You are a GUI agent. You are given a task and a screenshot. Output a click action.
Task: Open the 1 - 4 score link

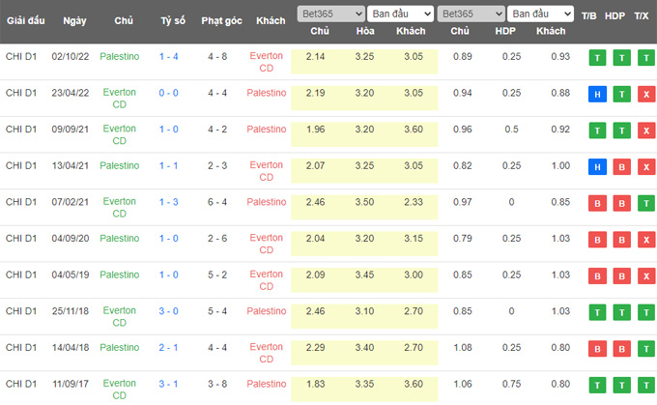point(168,56)
